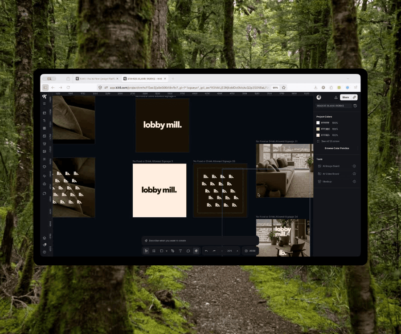Zoom out with the minus button
401x334 pixels.
[x=222, y=251]
